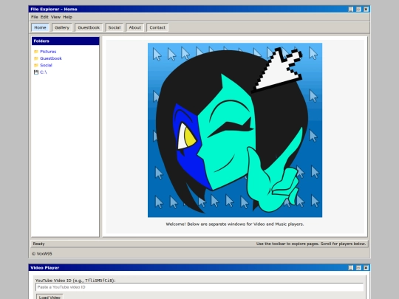
Task: Click the YouTube Video ID label
Action: point(75,281)
